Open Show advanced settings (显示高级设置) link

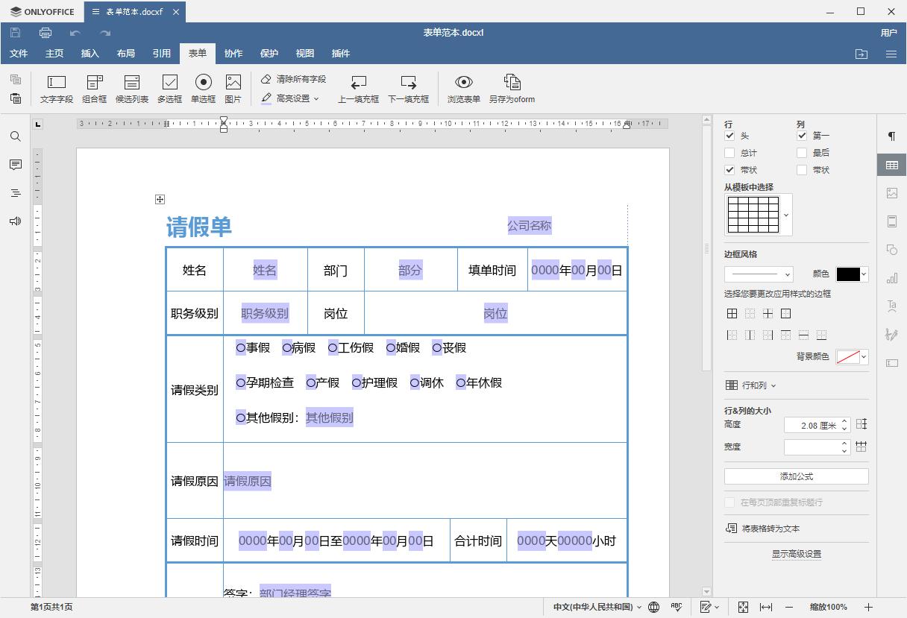(x=796, y=554)
